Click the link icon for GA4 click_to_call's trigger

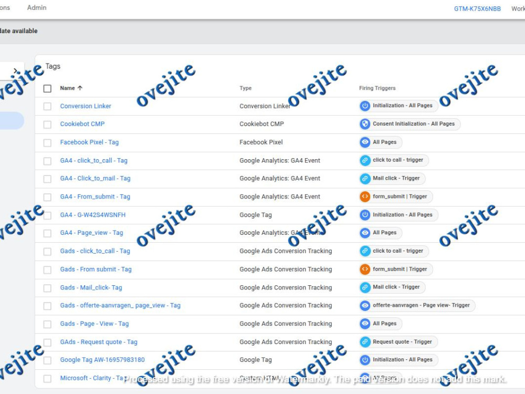point(365,160)
